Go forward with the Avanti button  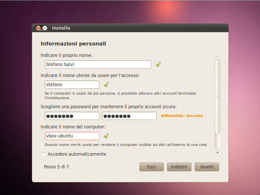click(x=207, y=167)
